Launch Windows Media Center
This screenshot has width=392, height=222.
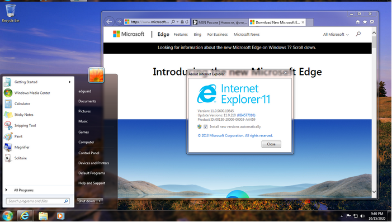pyautogui.click(x=38, y=93)
